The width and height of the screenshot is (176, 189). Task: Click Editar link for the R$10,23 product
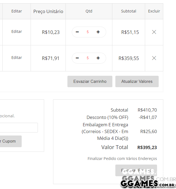tap(17, 31)
